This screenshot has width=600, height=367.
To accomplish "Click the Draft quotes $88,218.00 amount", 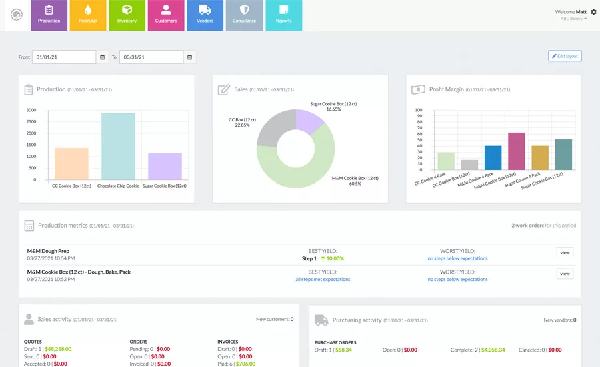I will [x=58, y=349].
